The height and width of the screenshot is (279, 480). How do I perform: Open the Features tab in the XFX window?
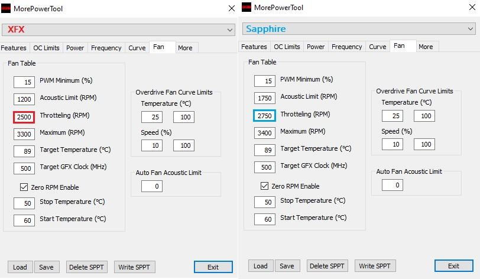point(14,48)
